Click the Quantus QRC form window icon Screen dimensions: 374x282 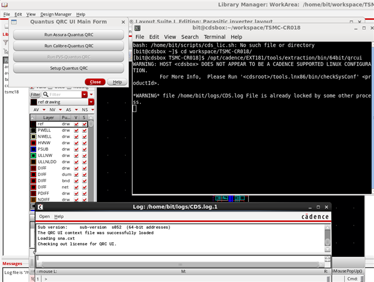[x=14, y=22]
